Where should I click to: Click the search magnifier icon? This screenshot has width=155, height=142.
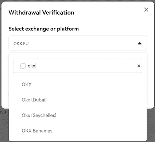click(23, 66)
